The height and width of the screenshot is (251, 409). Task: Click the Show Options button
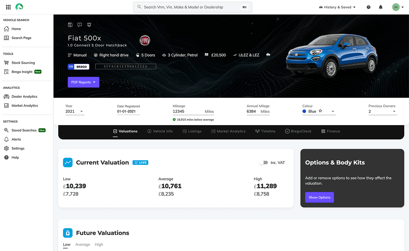pos(319,197)
